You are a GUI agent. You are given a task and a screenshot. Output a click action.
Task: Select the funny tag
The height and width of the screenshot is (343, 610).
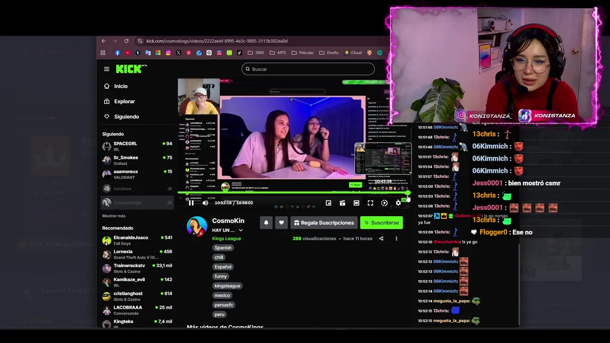point(221,276)
